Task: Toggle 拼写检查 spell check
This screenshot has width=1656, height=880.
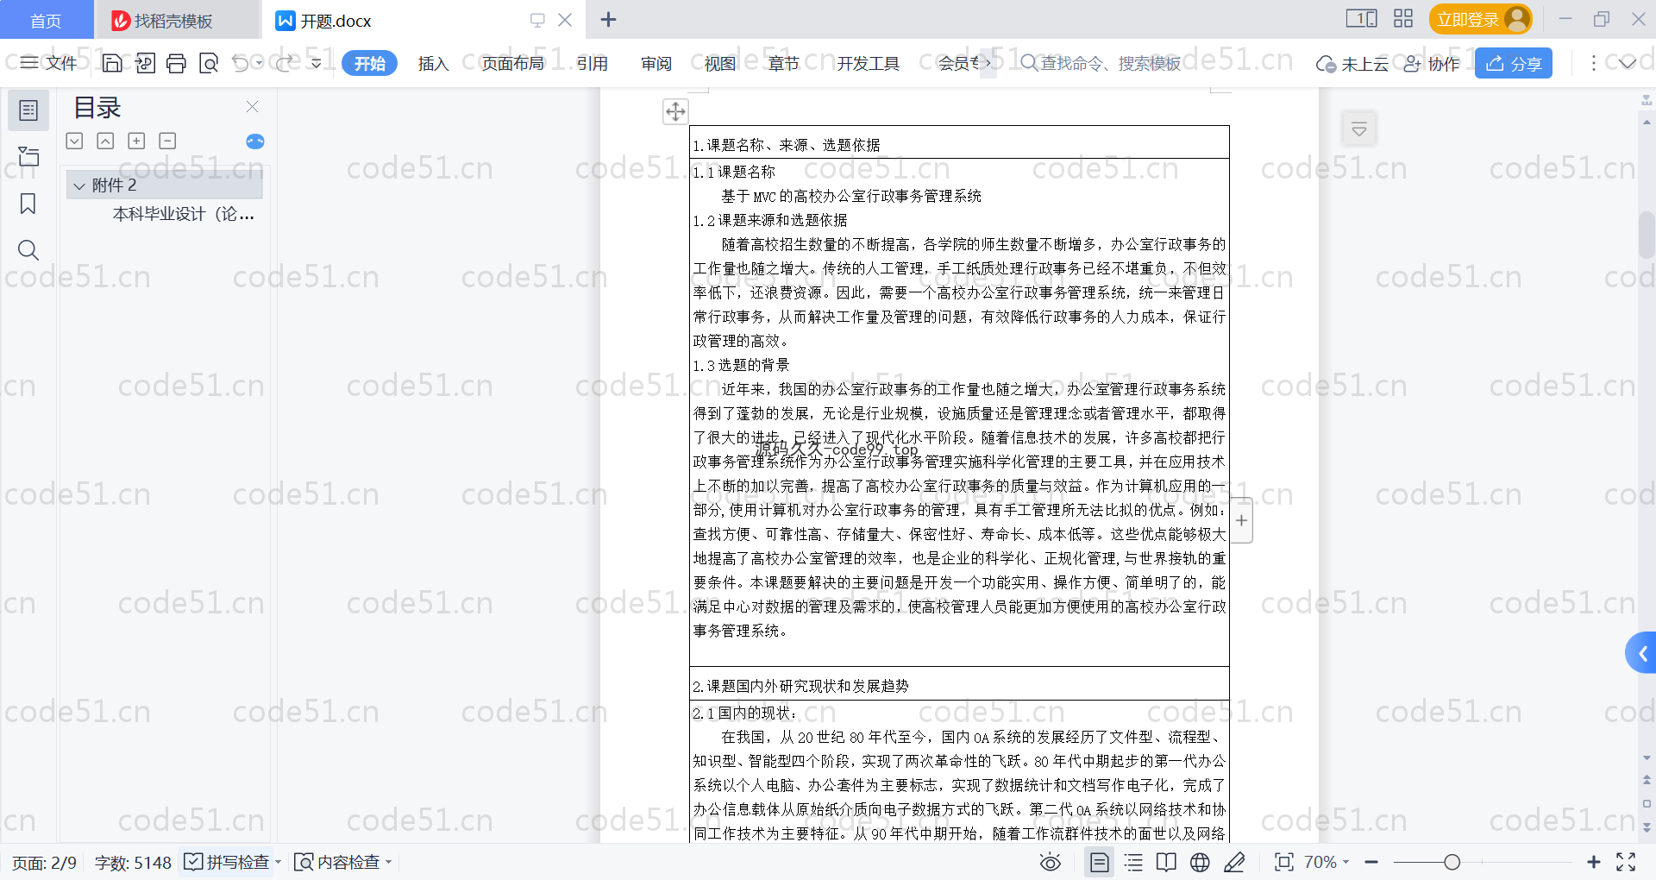Action: coord(227,862)
